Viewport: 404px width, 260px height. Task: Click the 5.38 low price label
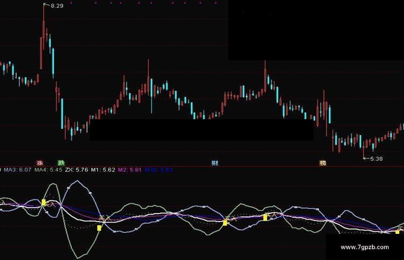[x=376, y=159]
